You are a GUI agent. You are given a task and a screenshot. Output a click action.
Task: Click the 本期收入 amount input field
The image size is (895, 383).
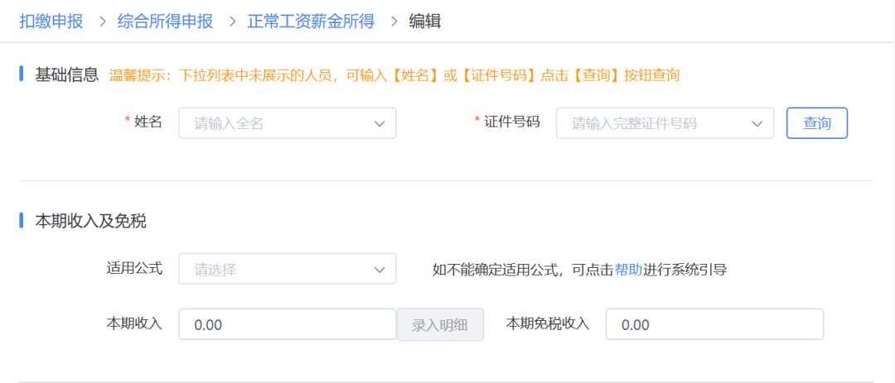[287, 325]
